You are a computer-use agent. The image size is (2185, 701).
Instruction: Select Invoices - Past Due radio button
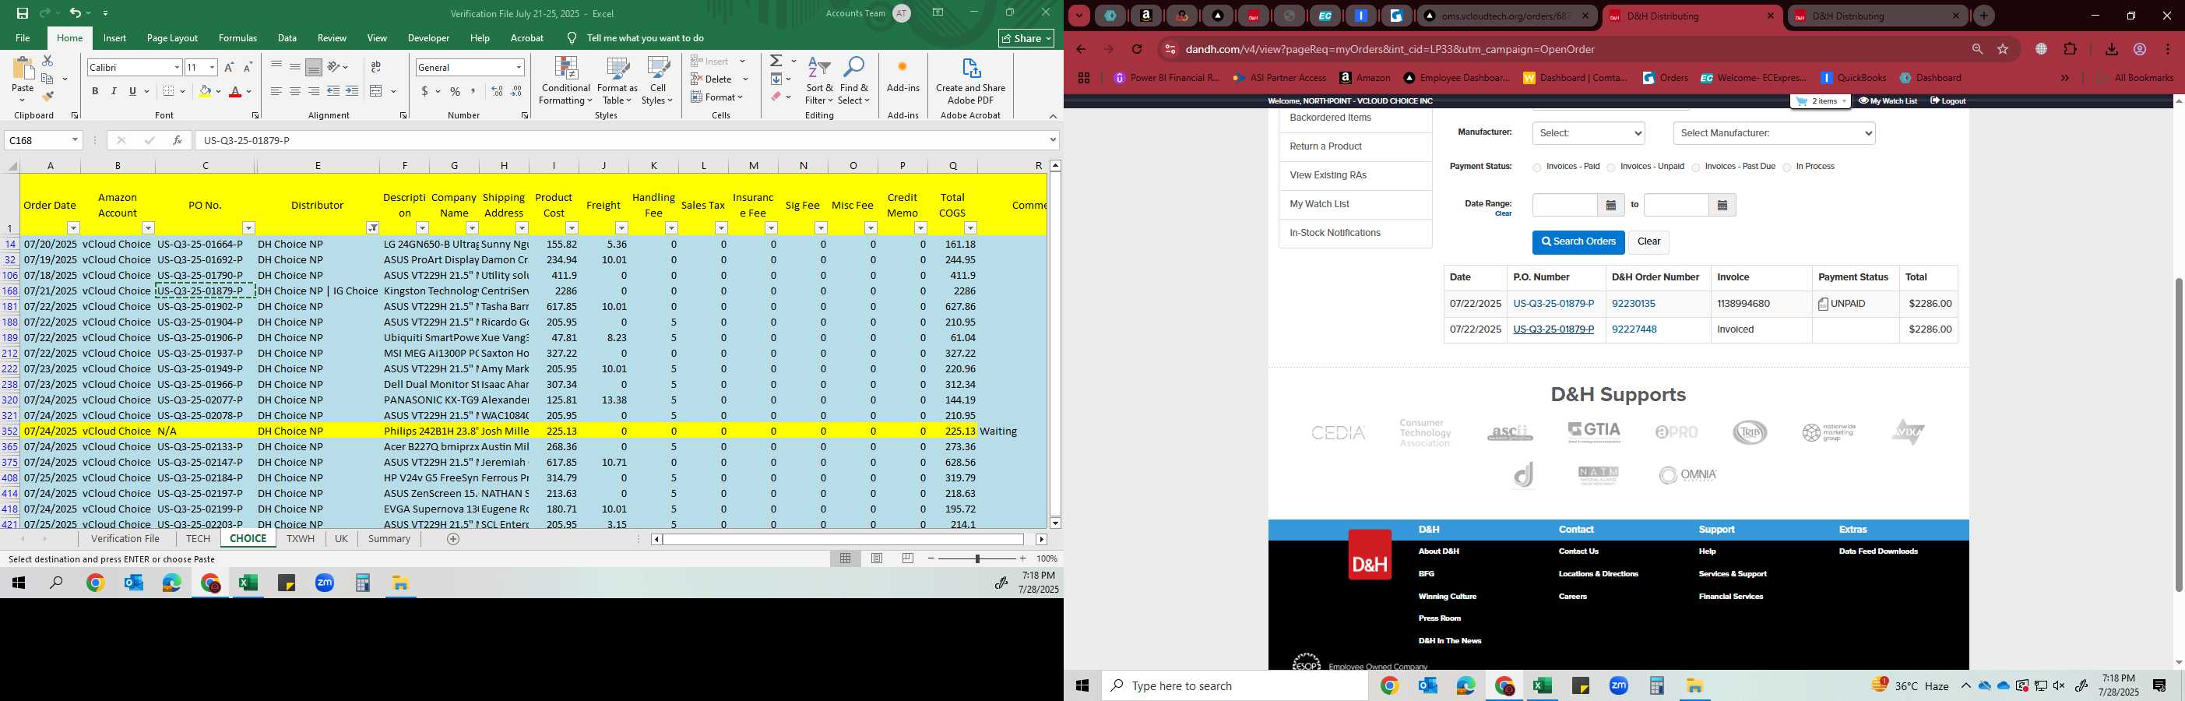click(1695, 168)
